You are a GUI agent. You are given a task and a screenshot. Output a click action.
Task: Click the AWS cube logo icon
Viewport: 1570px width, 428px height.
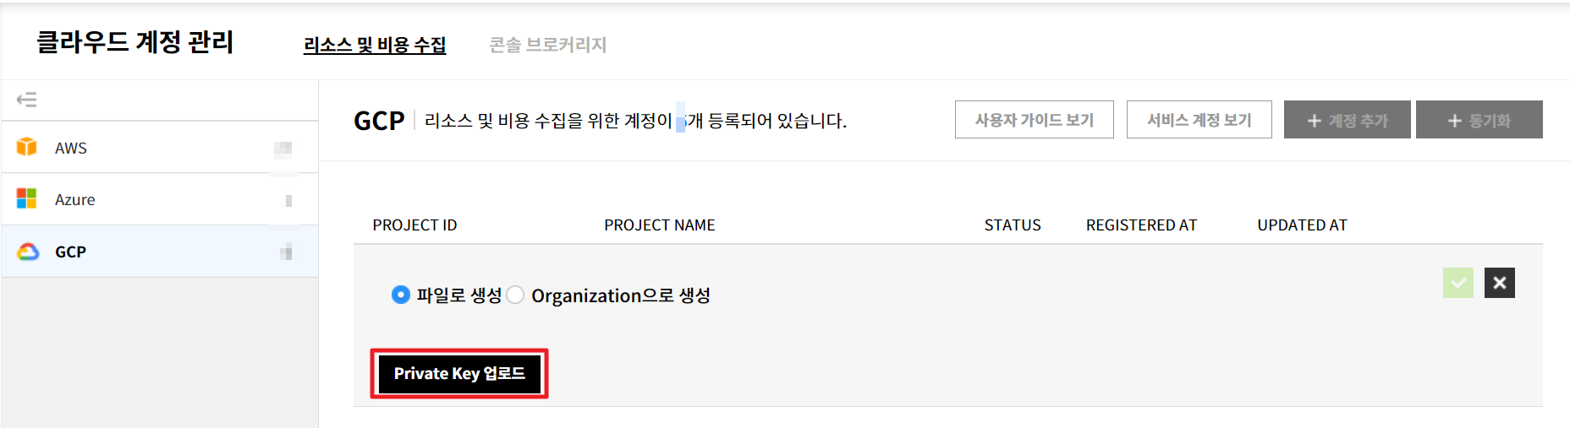27,147
